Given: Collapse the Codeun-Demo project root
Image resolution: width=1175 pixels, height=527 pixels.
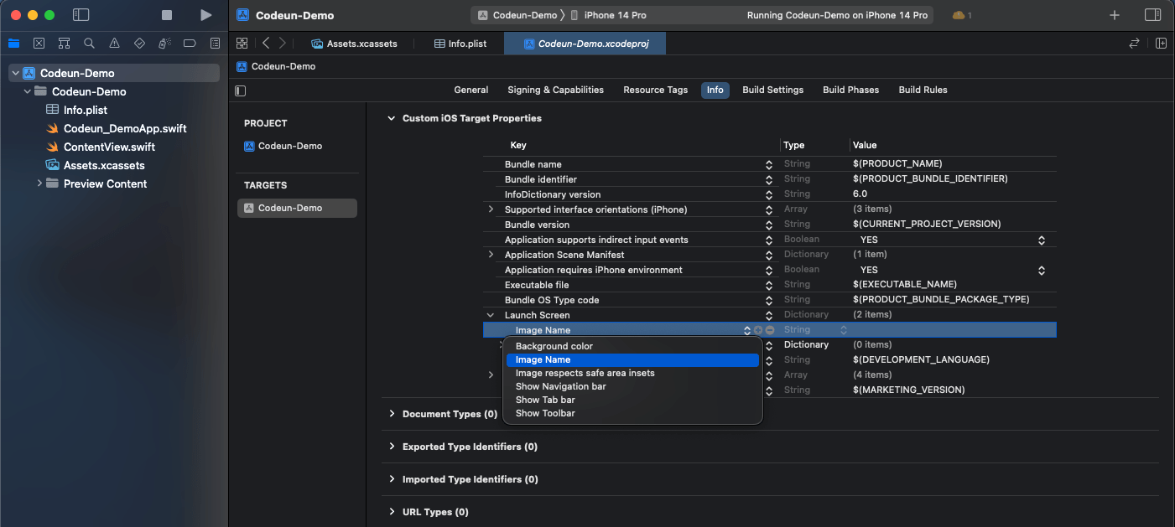Looking at the screenshot, I should (15, 73).
